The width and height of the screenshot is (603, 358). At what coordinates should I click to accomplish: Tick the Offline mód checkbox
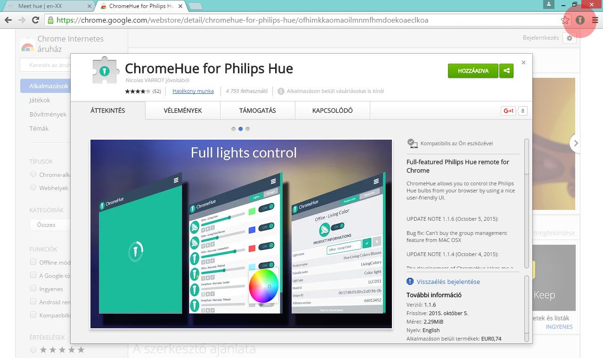[x=33, y=262]
